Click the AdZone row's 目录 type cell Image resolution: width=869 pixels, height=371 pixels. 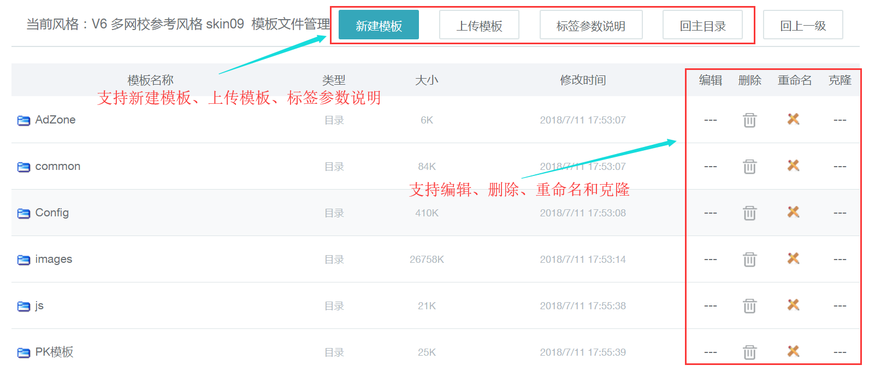(334, 120)
